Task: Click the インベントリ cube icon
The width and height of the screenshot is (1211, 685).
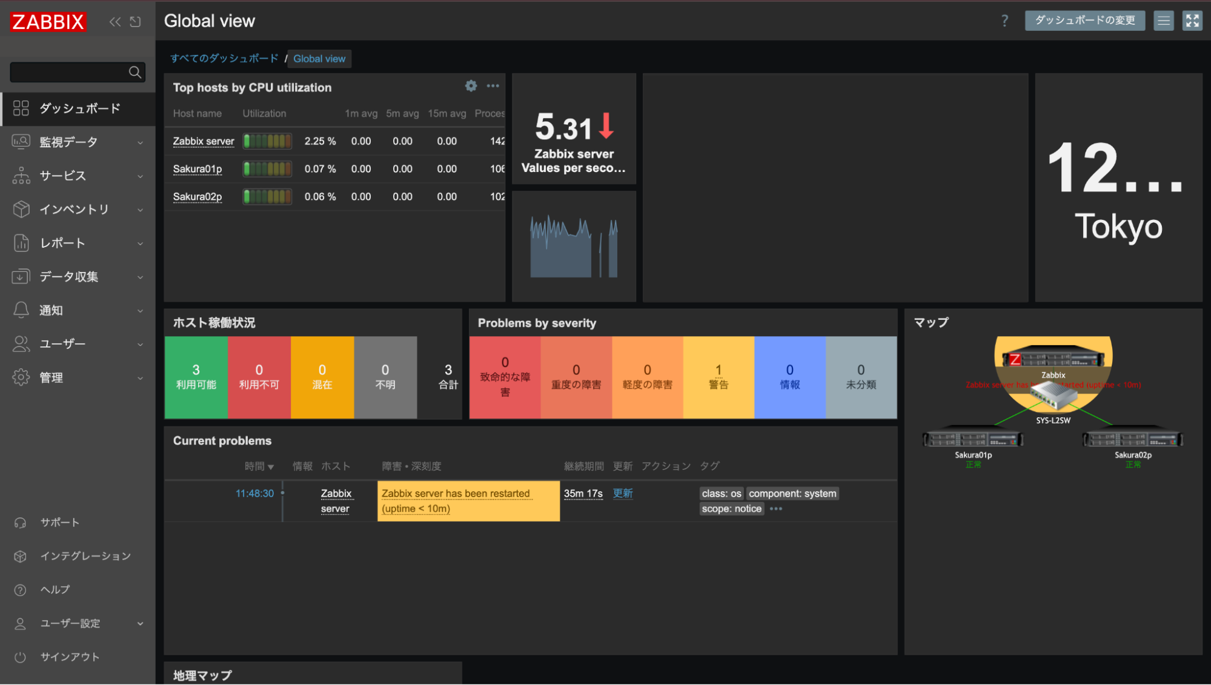Action: 21,209
